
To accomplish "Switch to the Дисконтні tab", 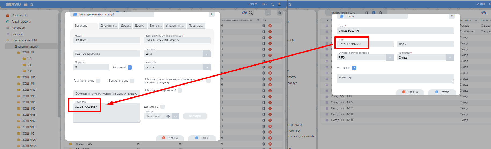I will click(x=108, y=26).
